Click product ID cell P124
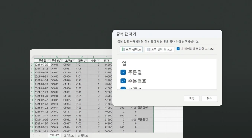 (81, 104)
